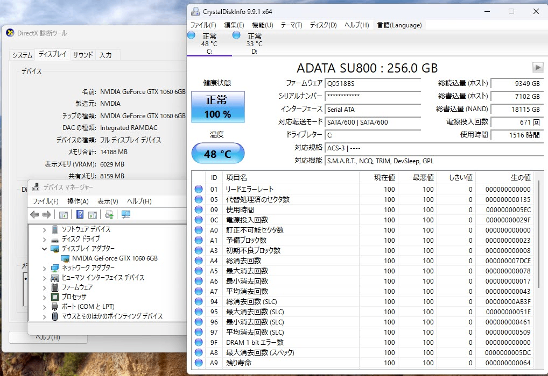Viewport: 548px width, 376px height.
Task: Click DirectX 診断ツール title bar icon
Action: click(x=10, y=33)
